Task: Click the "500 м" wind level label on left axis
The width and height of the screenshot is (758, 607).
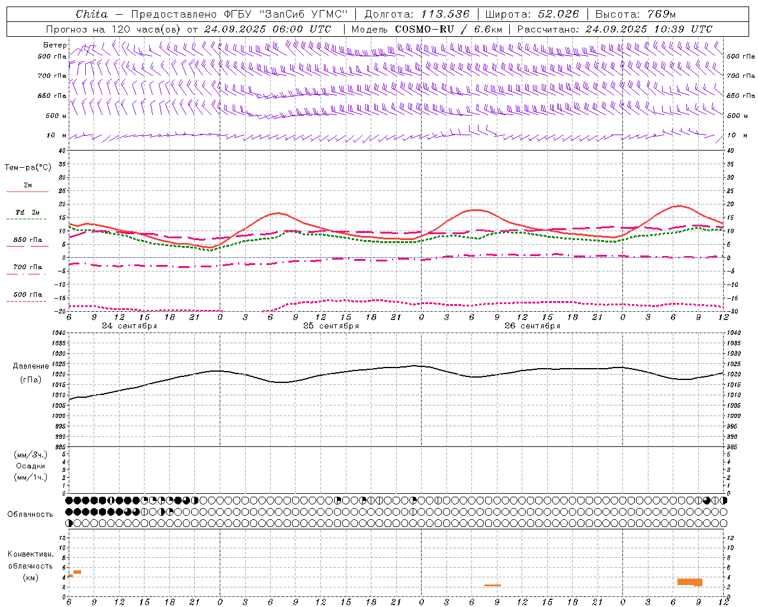Action: click(56, 116)
